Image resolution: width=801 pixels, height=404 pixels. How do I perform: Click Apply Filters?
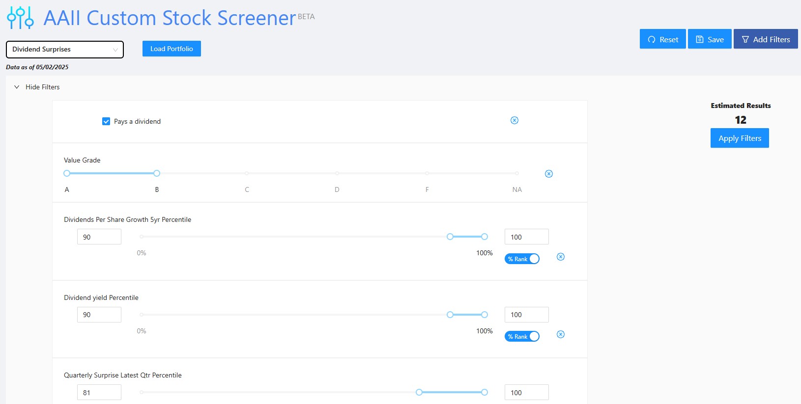740,138
